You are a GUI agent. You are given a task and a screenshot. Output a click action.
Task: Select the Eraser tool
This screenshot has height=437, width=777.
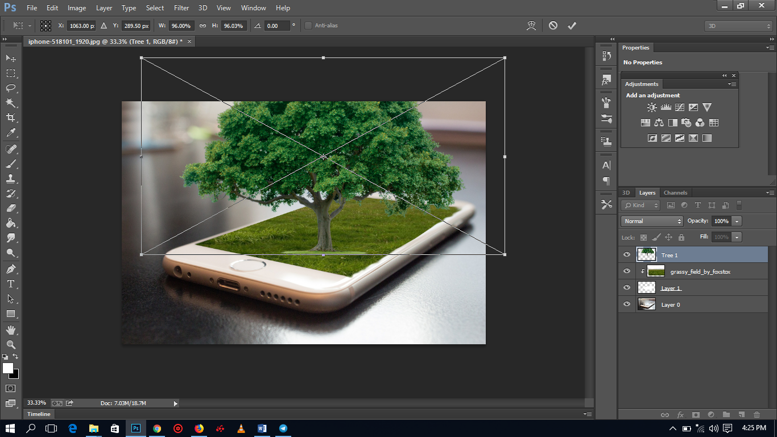[11, 208]
